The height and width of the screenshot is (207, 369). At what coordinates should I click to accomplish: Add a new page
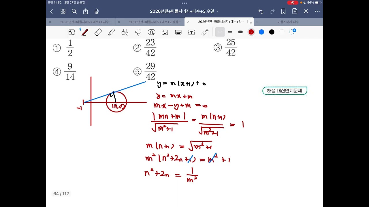pyautogui.click(x=295, y=11)
